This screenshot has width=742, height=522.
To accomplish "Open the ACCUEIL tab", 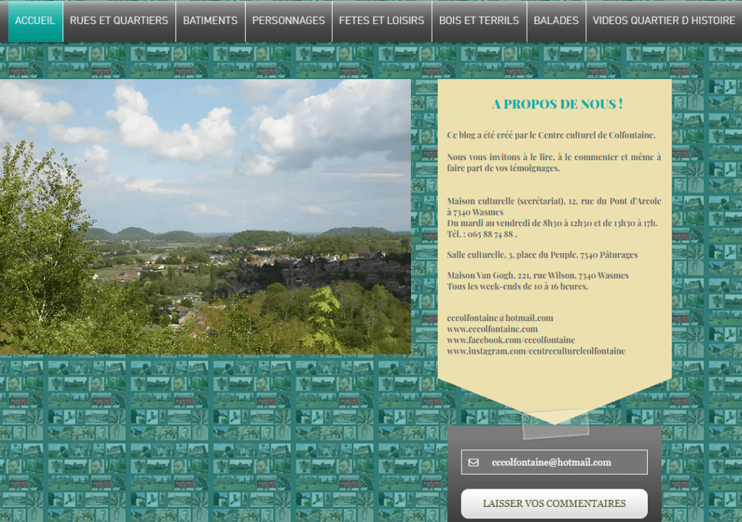I will 35,21.
